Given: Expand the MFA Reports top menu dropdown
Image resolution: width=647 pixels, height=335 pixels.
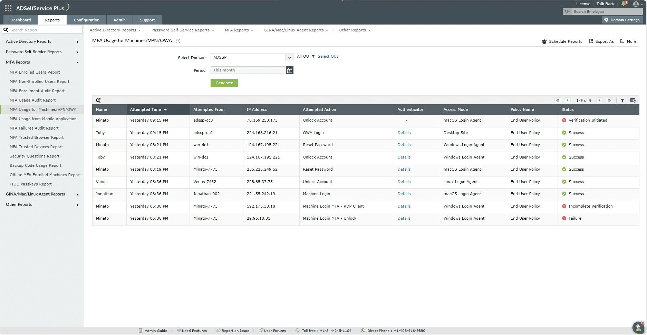Looking at the screenshot, I should tap(239, 30).
